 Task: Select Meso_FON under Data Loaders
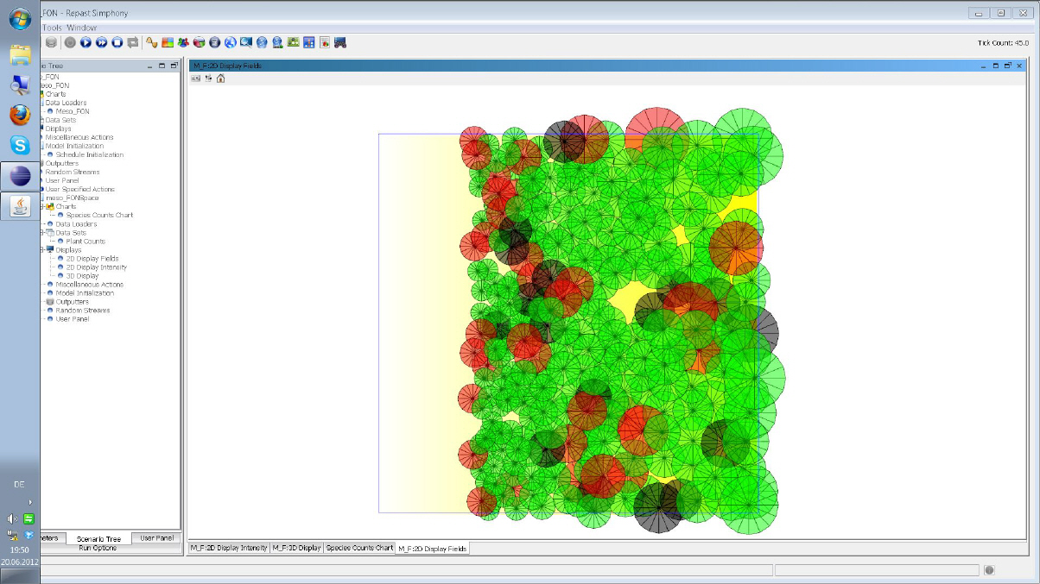(x=73, y=111)
